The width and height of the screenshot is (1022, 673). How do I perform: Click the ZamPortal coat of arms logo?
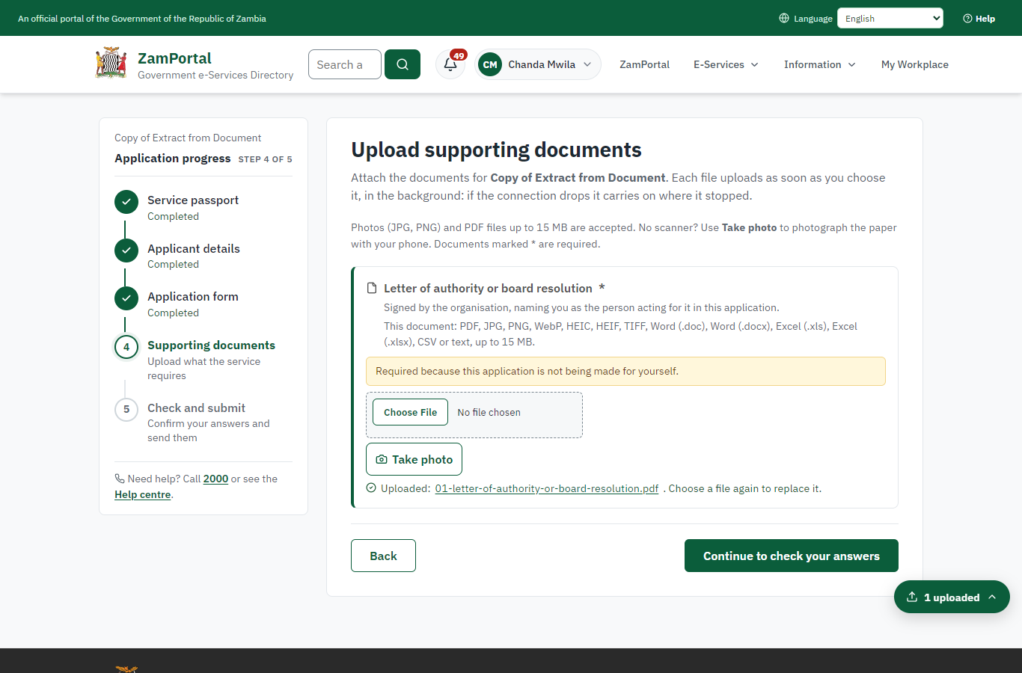[x=111, y=64]
